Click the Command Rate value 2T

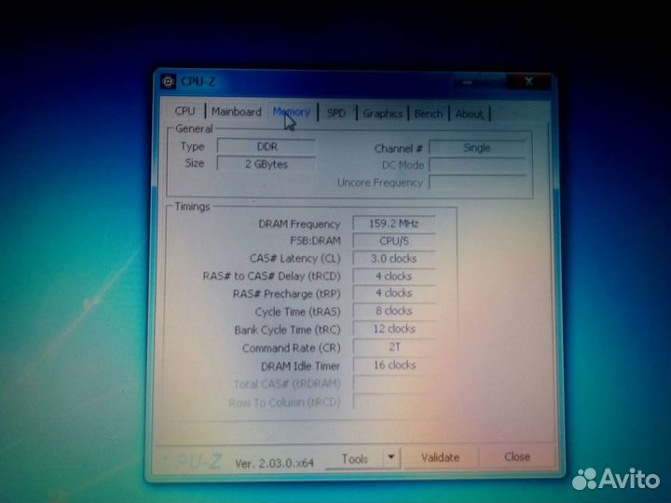coord(393,347)
